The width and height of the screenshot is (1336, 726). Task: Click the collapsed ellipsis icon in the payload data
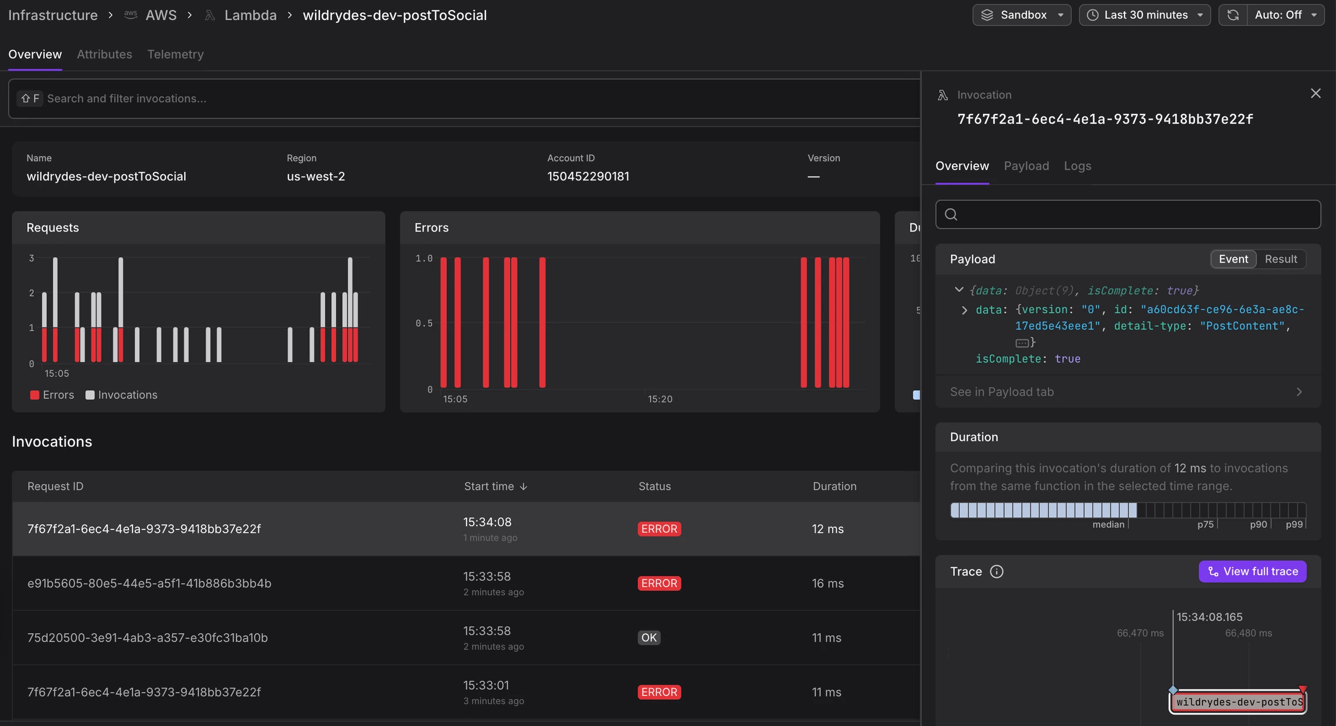(1021, 343)
